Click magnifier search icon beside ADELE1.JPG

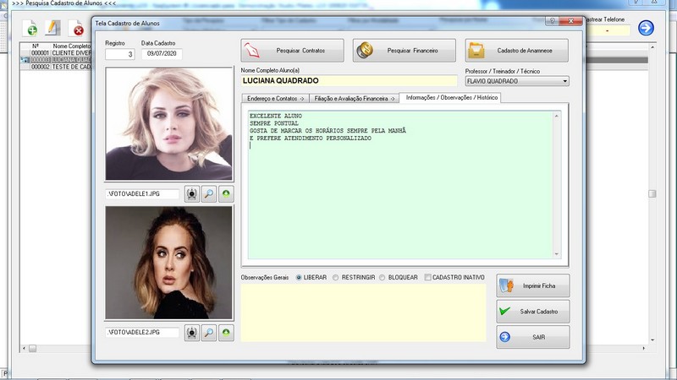[x=209, y=194]
